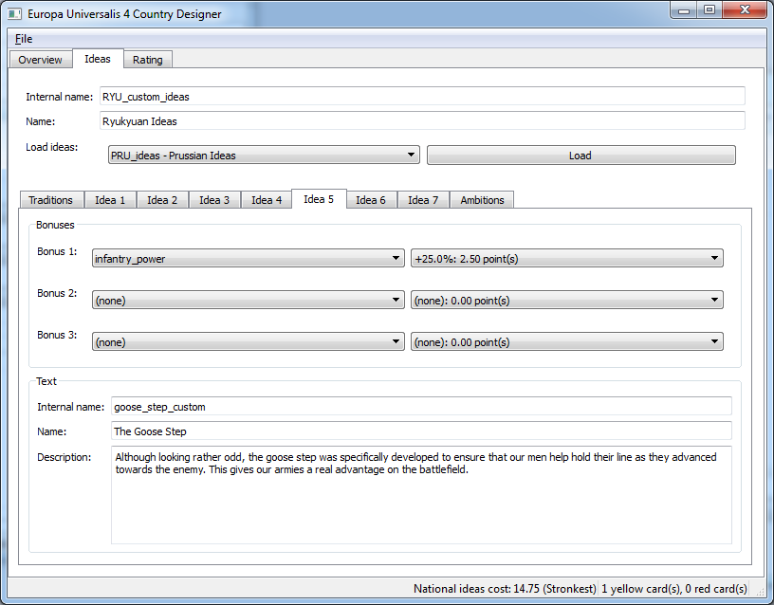Open Bonus 1 infantry_power type dropdown
This screenshot has width=774, height=605.
click(x=249, y=258)
